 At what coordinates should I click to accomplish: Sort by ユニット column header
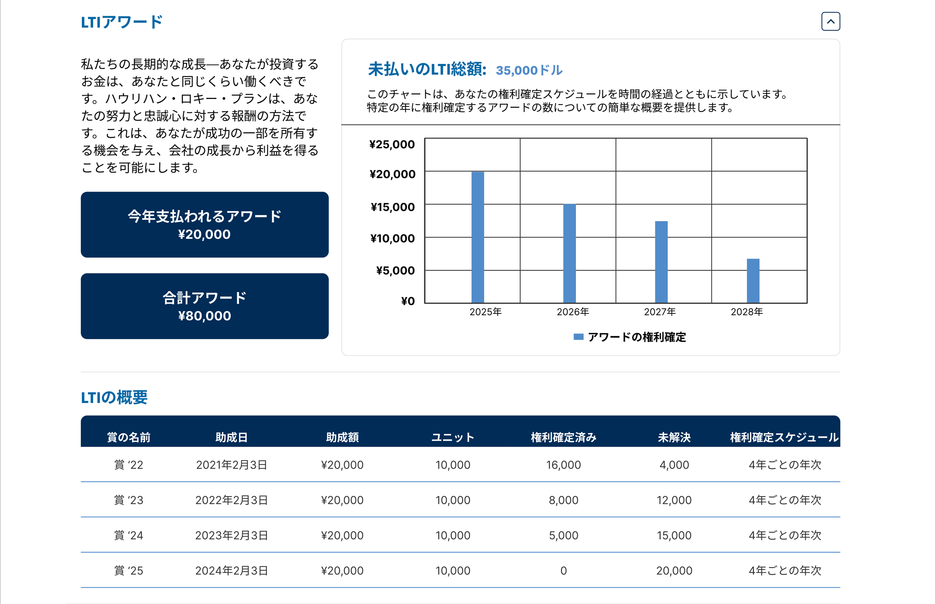click(453, 437)
